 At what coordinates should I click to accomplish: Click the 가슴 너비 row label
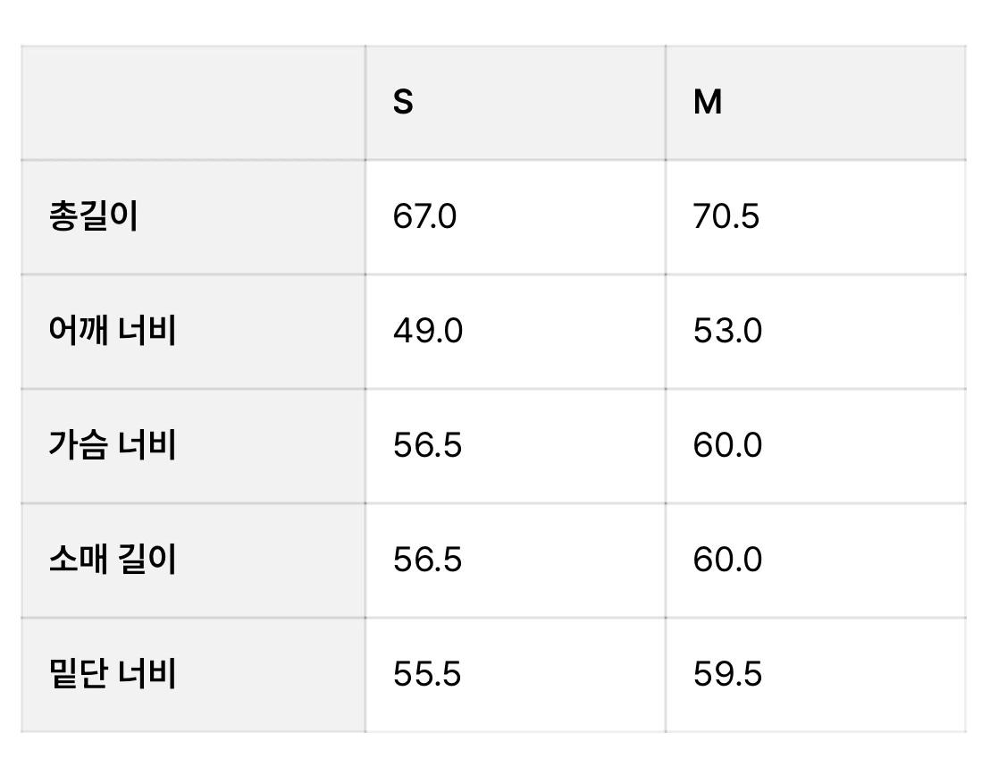(113, 445)
